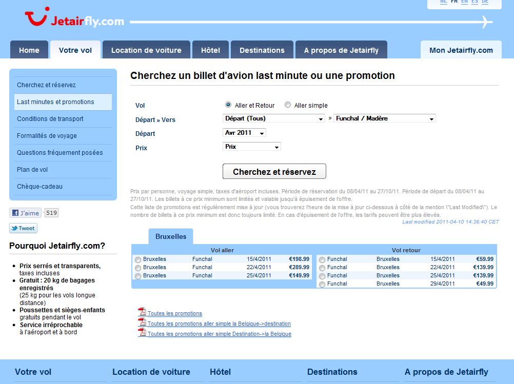
Task: Click the Last modified timestamp text
Action: coord(450,222)
